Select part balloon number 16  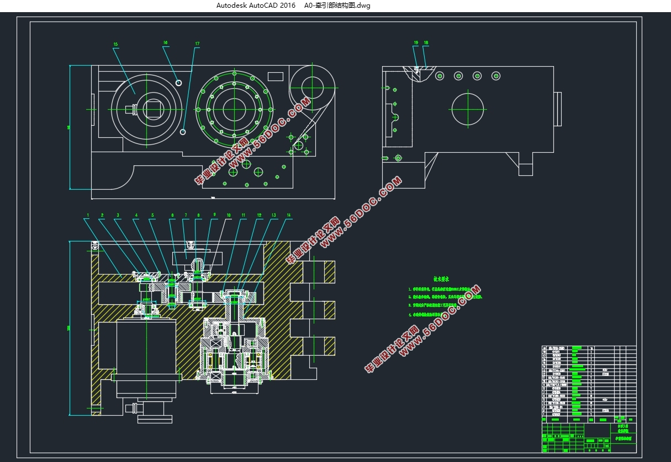pos(165,42)
